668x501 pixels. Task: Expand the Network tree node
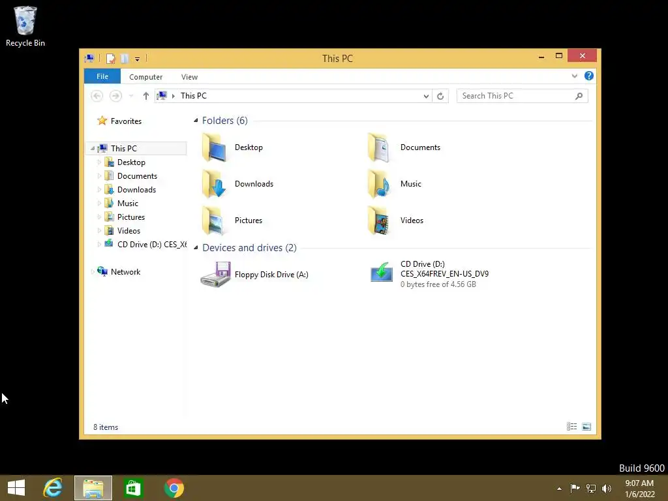point(93,272)
